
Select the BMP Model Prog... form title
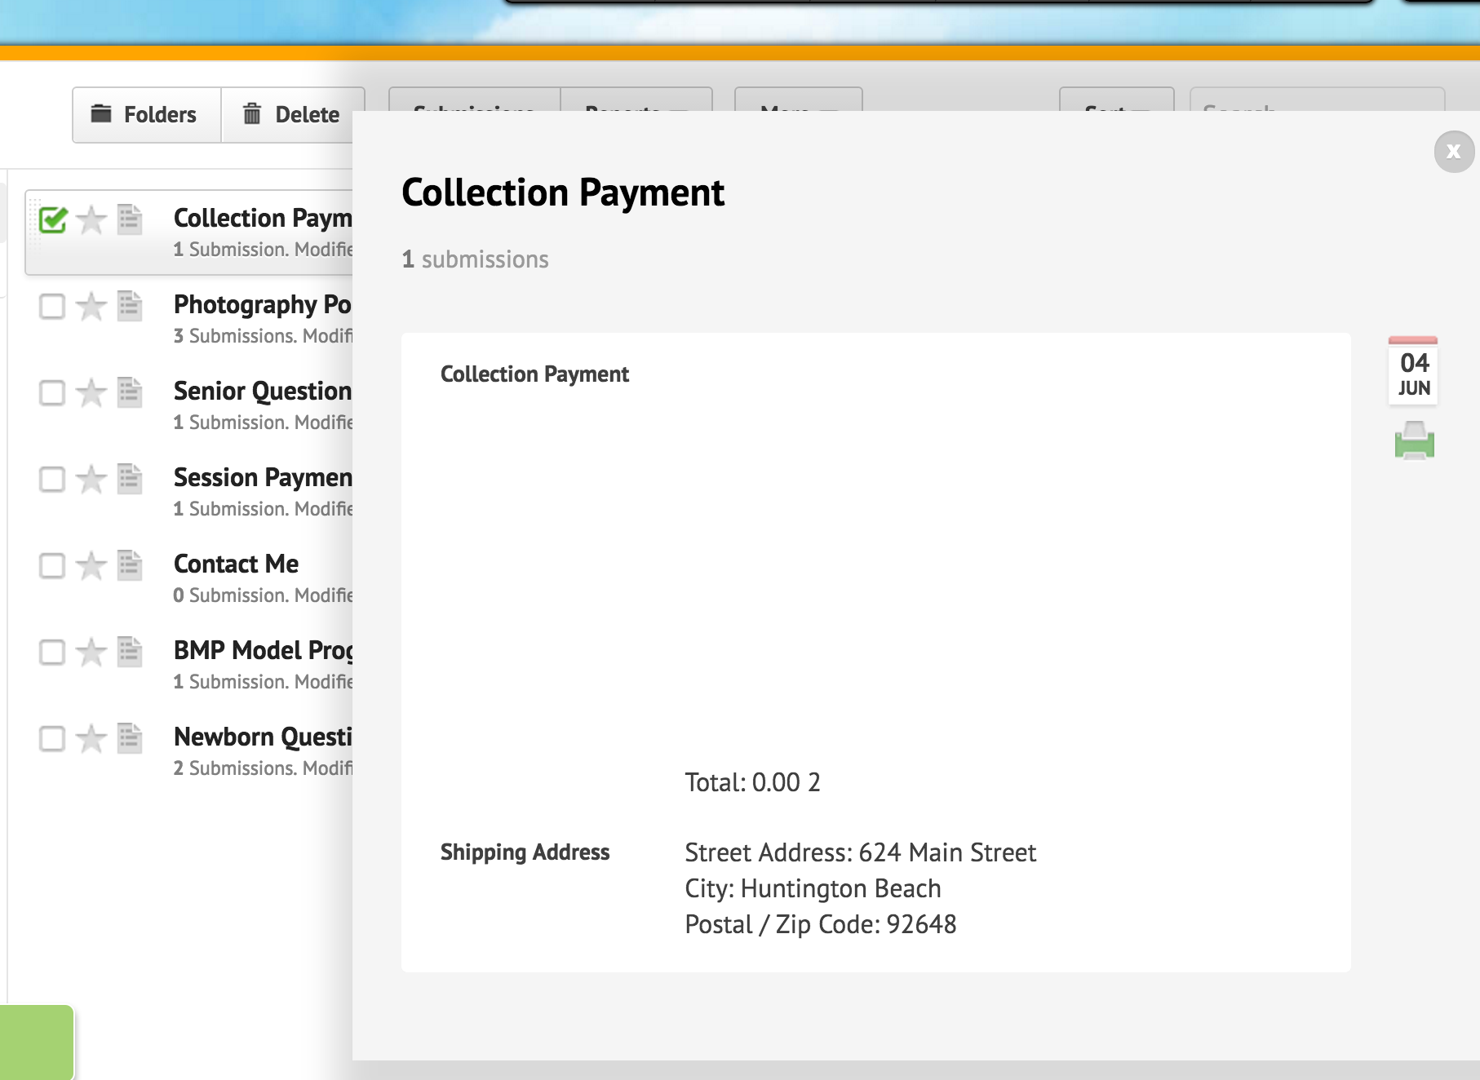(x=263, y=650)
